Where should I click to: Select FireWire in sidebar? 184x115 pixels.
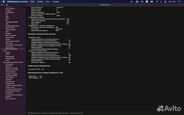pyautogui.click(x=8, y=10)
